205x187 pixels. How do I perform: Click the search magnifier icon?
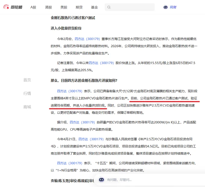[109, 7]
